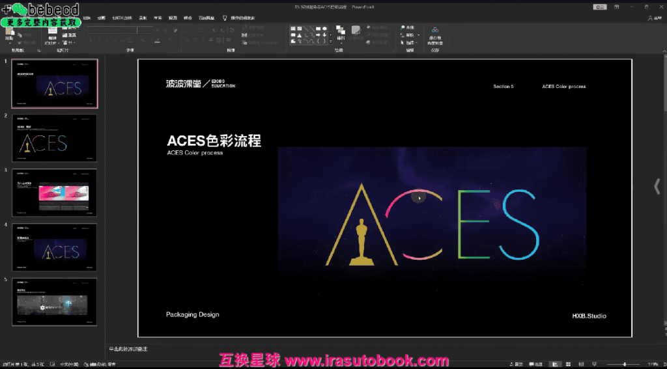Fit slide to current window button
Viewport: 667px width, 369px height.
click(x=664, y=364)
